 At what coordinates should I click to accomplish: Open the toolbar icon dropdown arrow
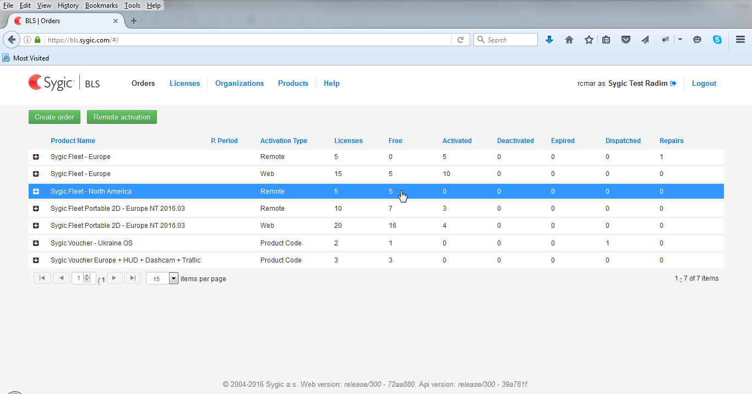680,40
